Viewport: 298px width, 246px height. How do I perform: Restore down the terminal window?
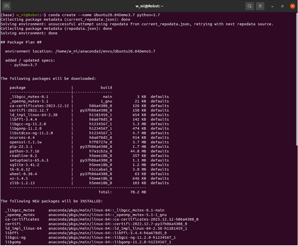[x=282, y=6]
